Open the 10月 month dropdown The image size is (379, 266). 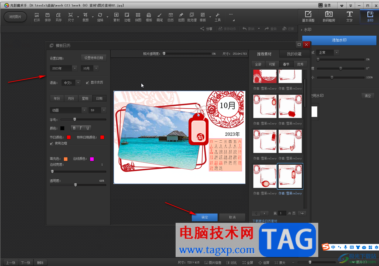click(90, 68)
